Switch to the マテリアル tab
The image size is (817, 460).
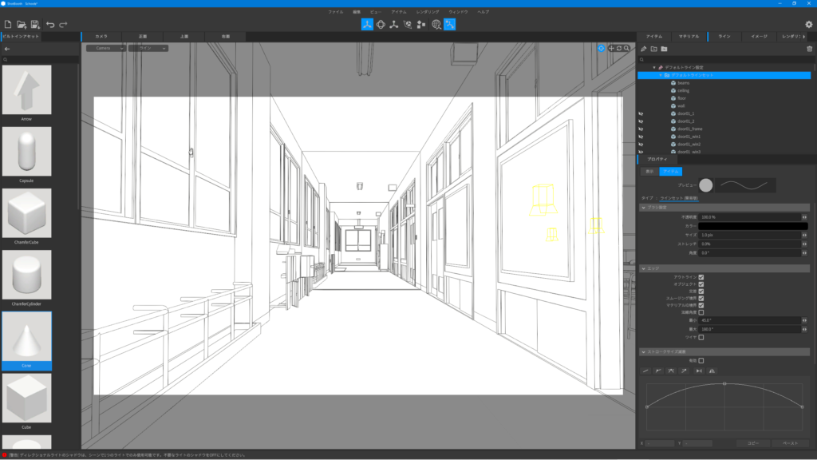click(689, 37)
